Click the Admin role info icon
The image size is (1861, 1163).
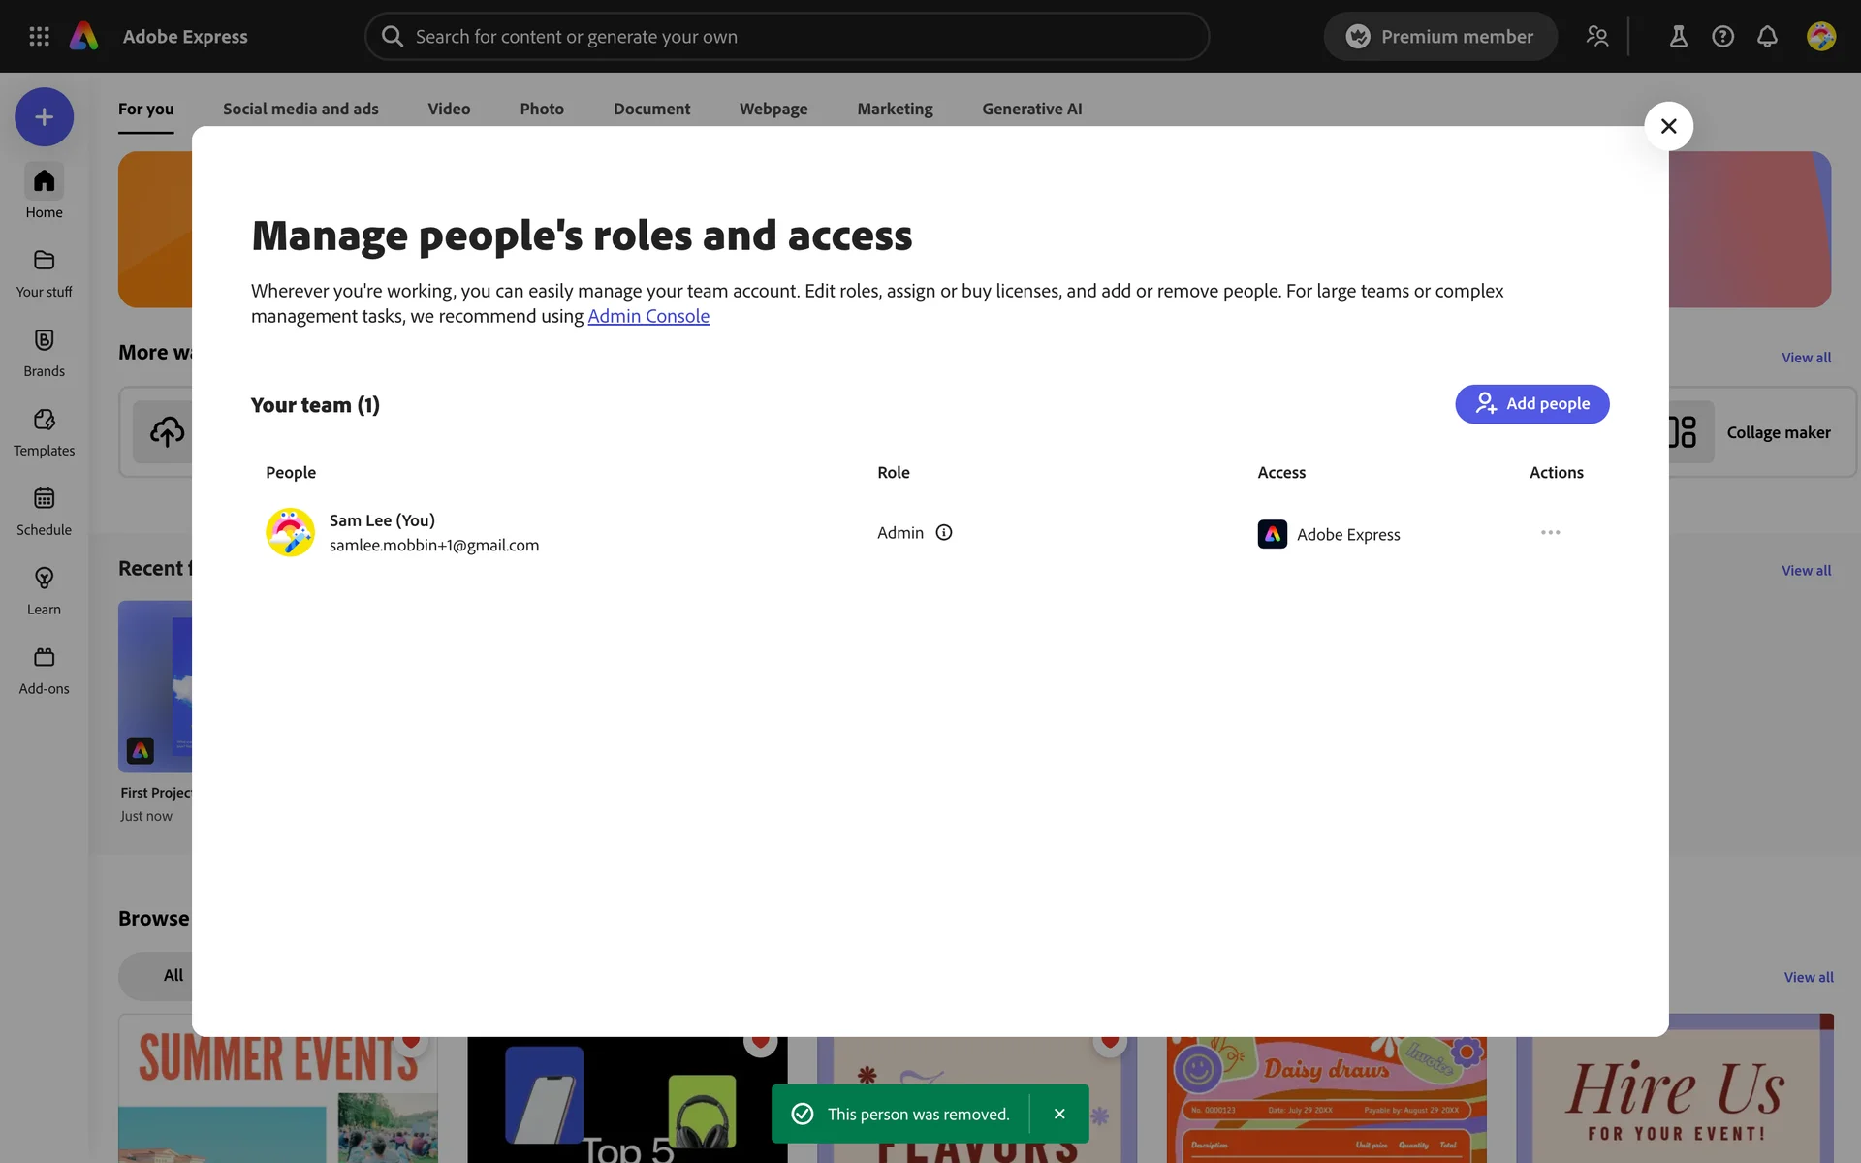943,532
